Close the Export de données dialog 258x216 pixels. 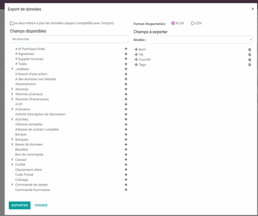253,9
